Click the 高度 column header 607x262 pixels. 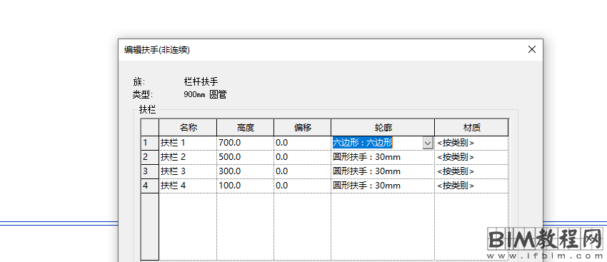245,127
